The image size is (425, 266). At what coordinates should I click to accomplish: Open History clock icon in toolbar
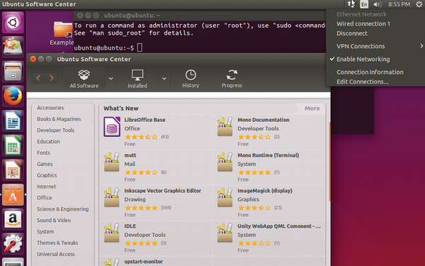click(x=191, y=75)
